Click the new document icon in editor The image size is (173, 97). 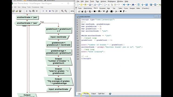(x=78, y=5)
